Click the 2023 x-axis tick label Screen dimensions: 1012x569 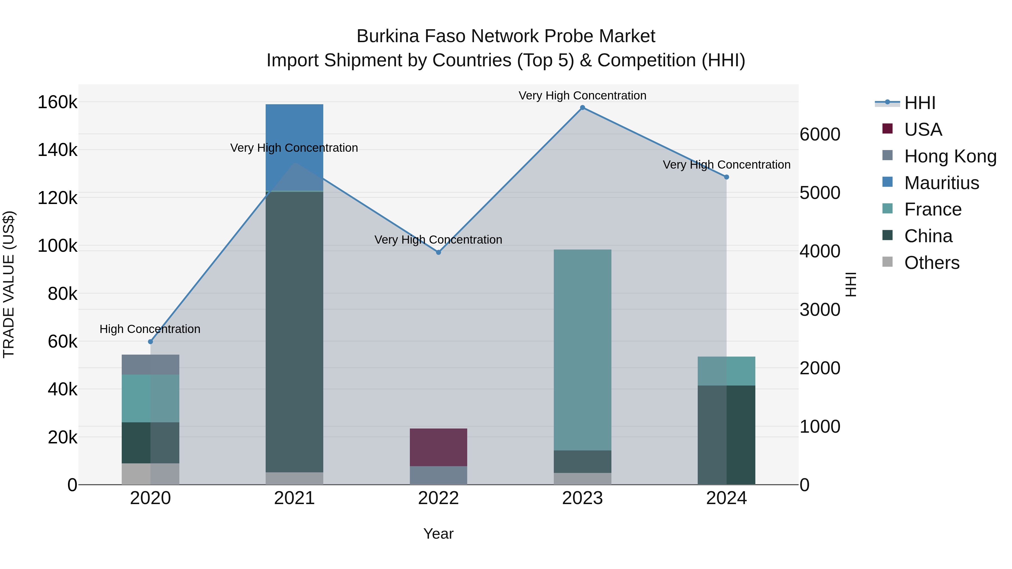pyautogui.click(x=583, y=498)
